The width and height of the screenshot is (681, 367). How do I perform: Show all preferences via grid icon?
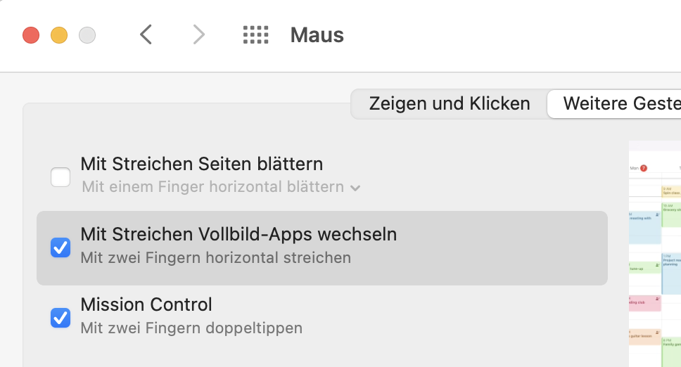[x=255, y=34]
